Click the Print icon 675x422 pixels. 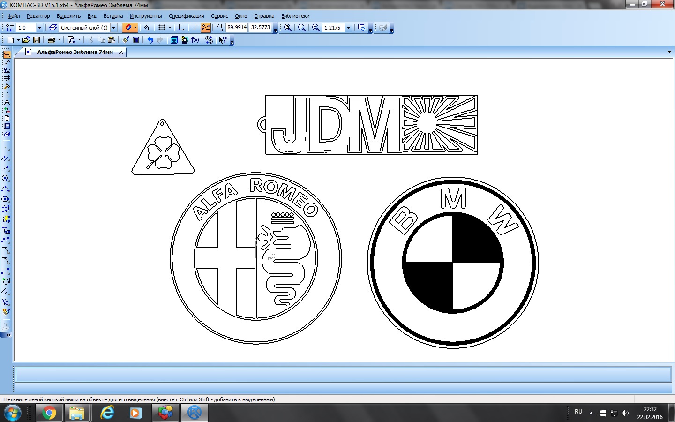52,40
